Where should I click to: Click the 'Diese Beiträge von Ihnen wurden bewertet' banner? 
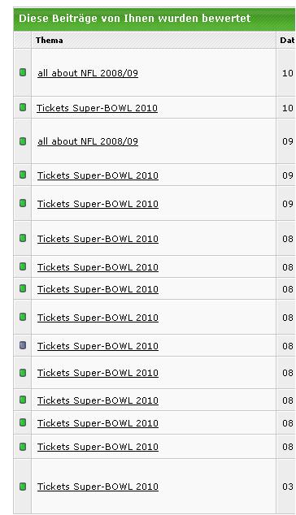point(154,19)
